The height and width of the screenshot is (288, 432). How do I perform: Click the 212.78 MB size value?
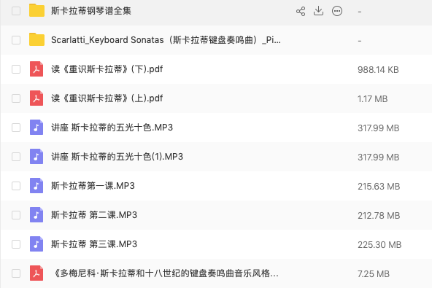[x=379, y=216]
